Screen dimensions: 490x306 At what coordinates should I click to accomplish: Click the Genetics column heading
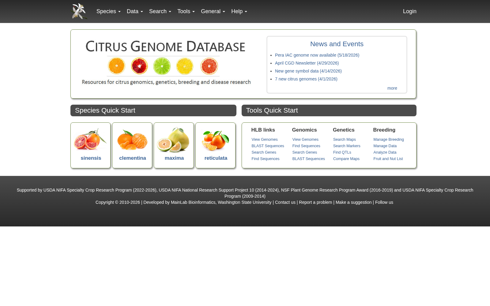tap(344, 130)
